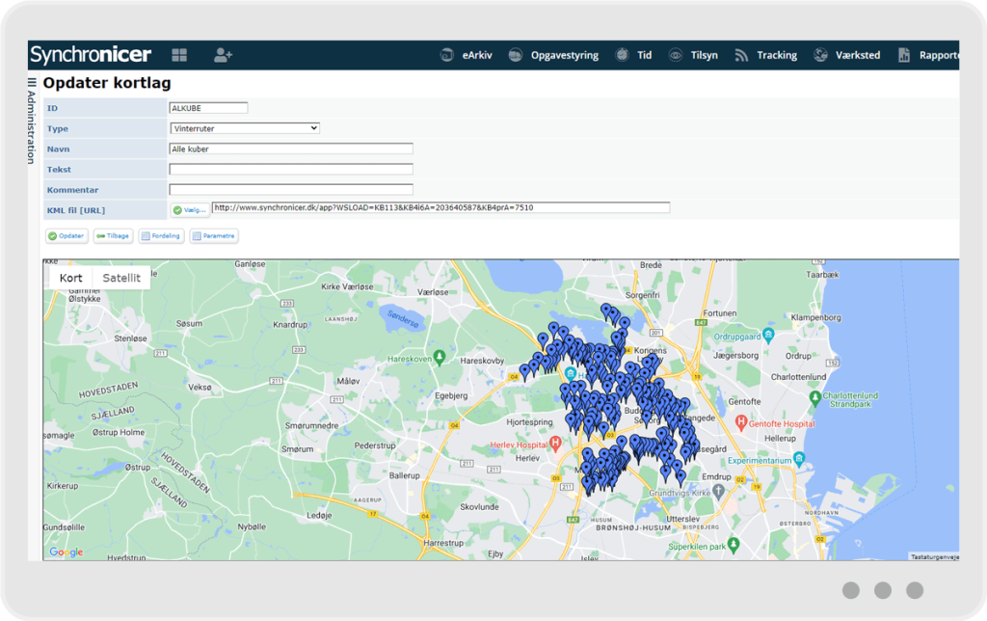Open the Tid menu

point(645,55)
